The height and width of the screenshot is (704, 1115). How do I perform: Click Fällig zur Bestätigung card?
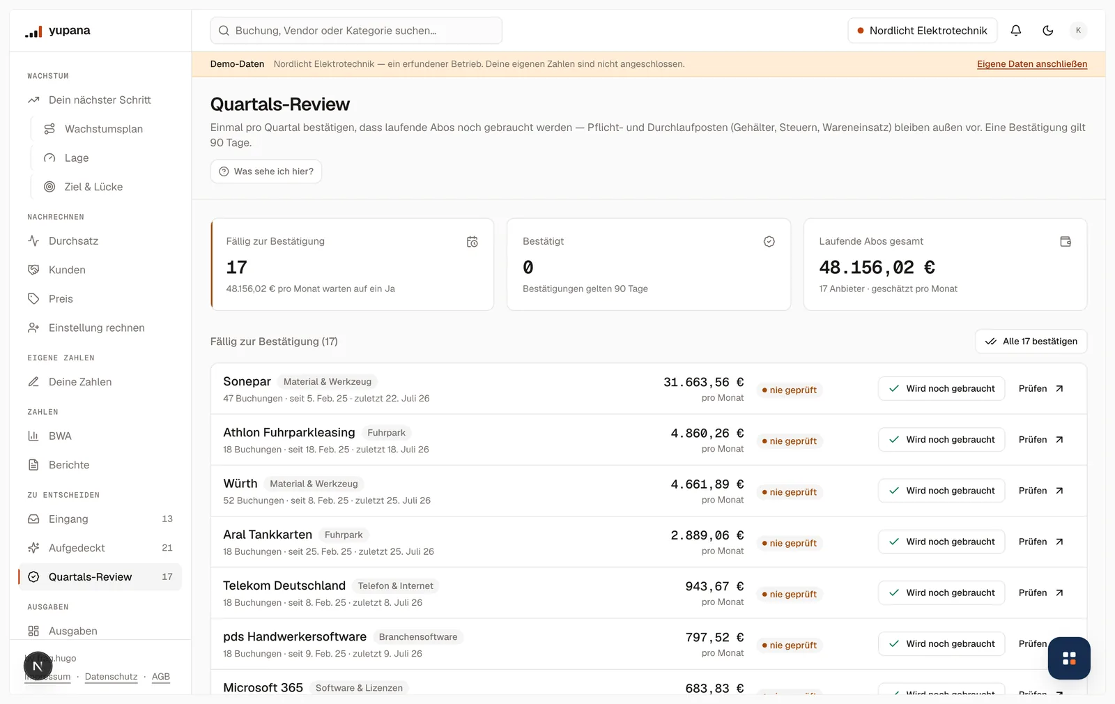[x=352, y=265]
